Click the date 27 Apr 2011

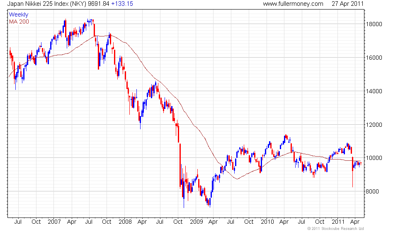(x=347, y=4)
